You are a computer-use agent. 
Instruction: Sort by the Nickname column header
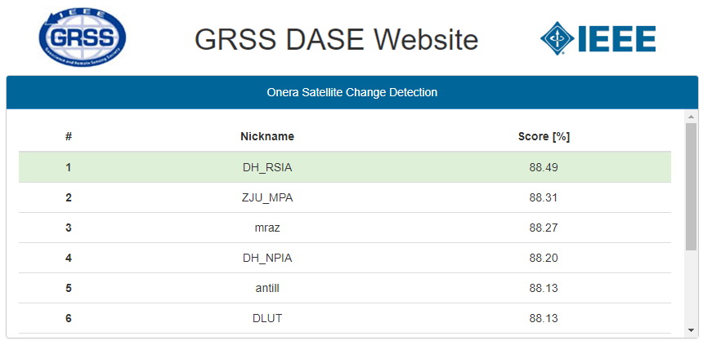(267, 136)
